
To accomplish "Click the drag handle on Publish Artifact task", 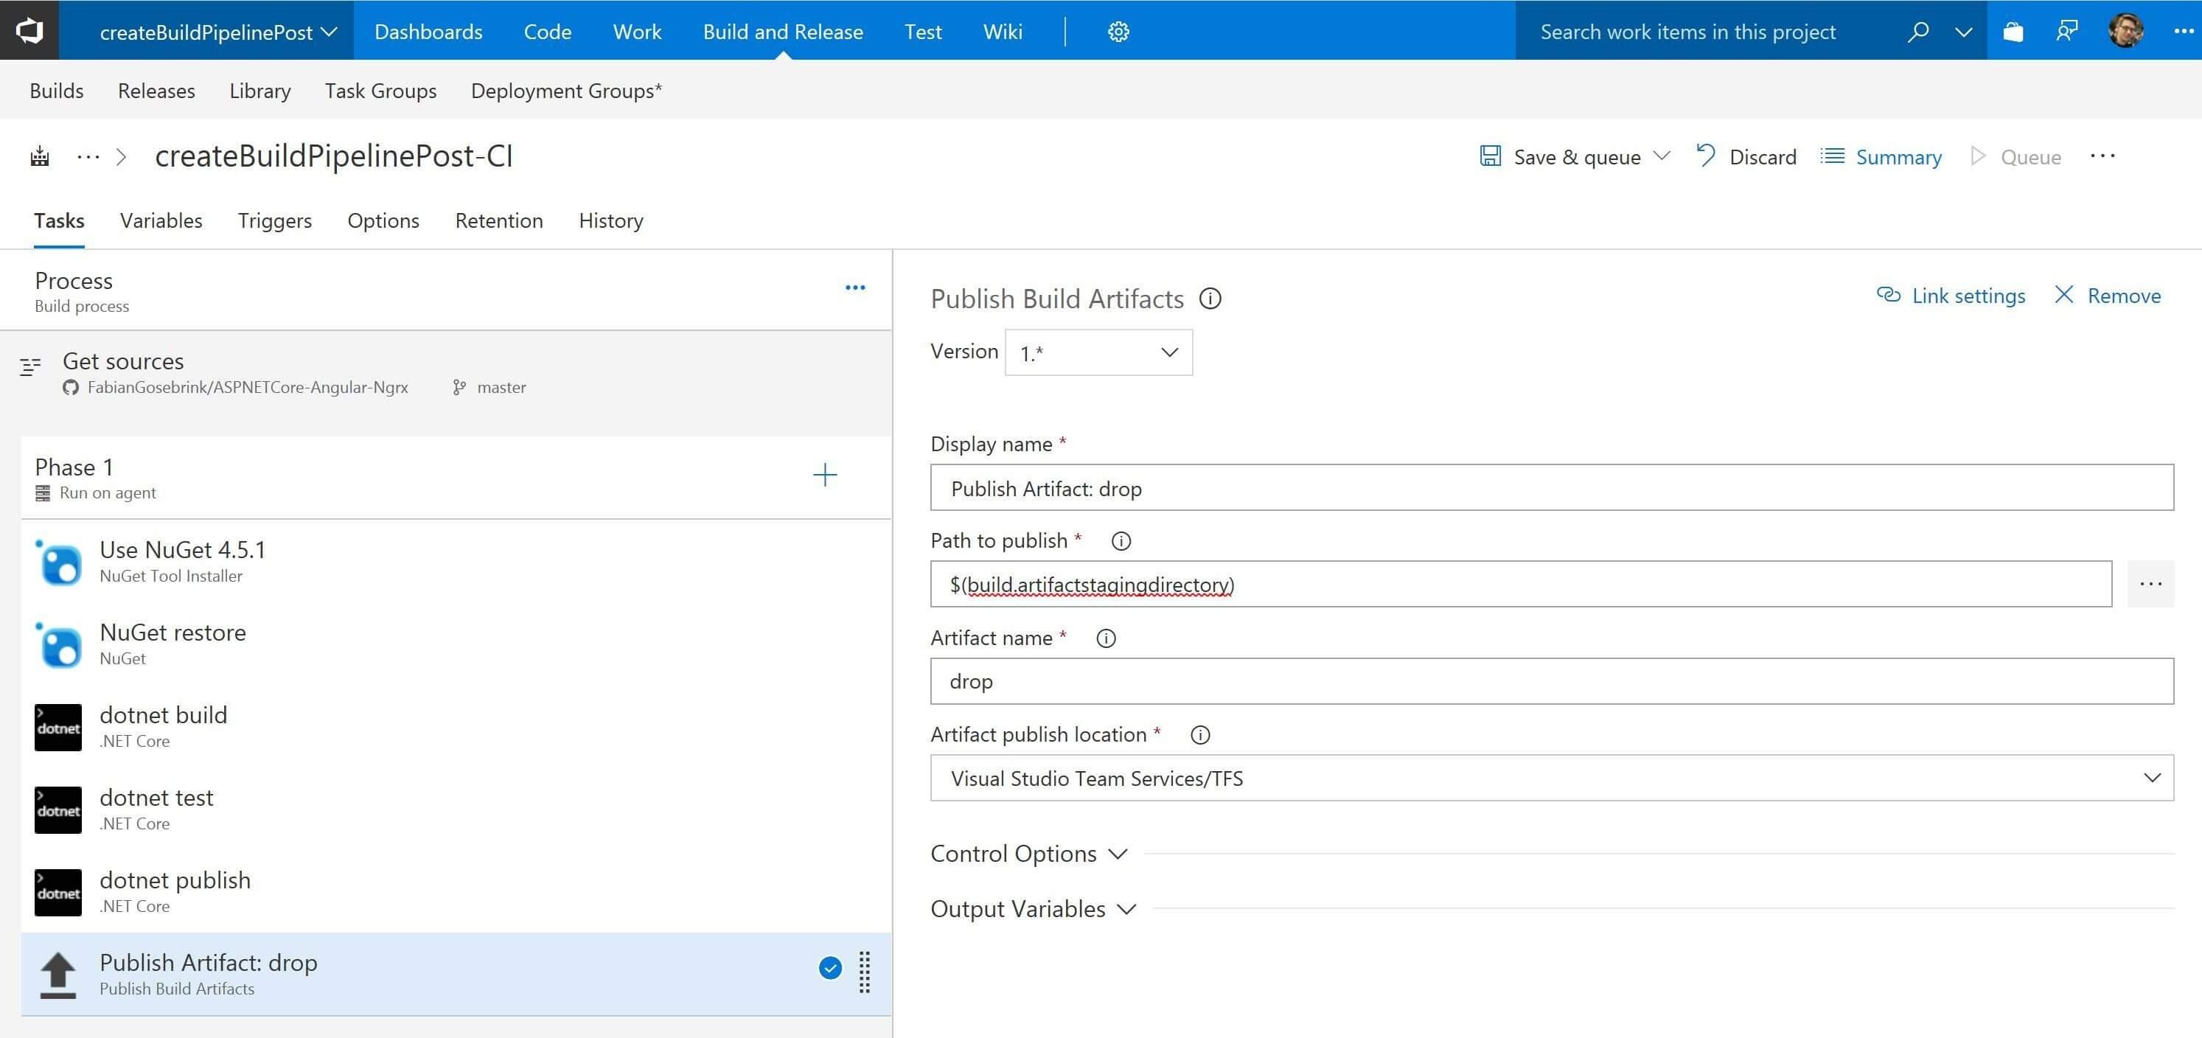I will tap(864, 972).
